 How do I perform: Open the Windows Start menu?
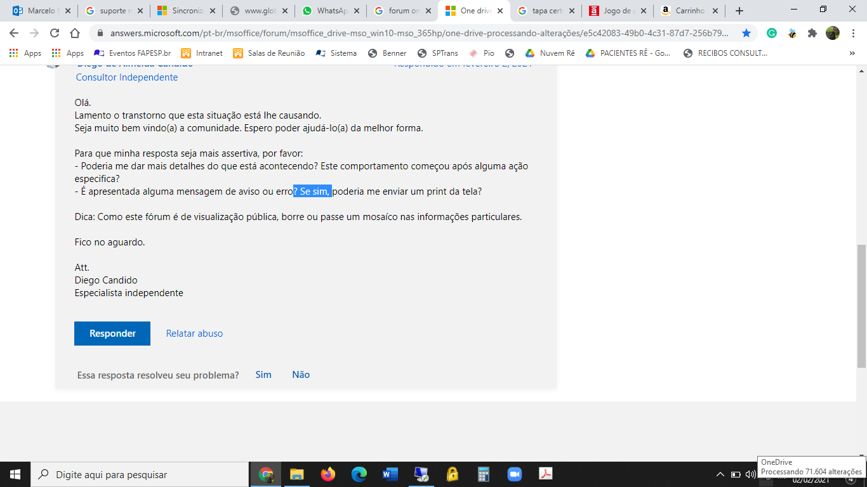[15, 474]
